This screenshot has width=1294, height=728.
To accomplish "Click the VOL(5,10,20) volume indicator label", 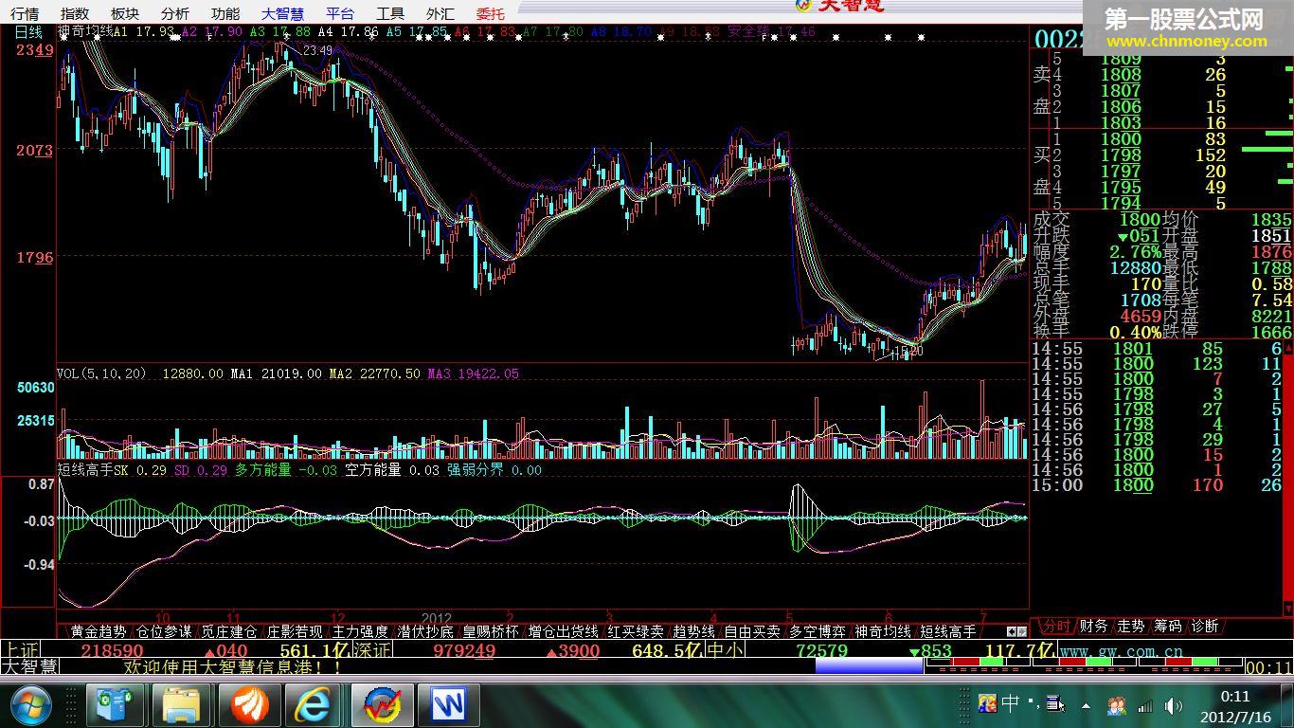I will pos(102,373).
